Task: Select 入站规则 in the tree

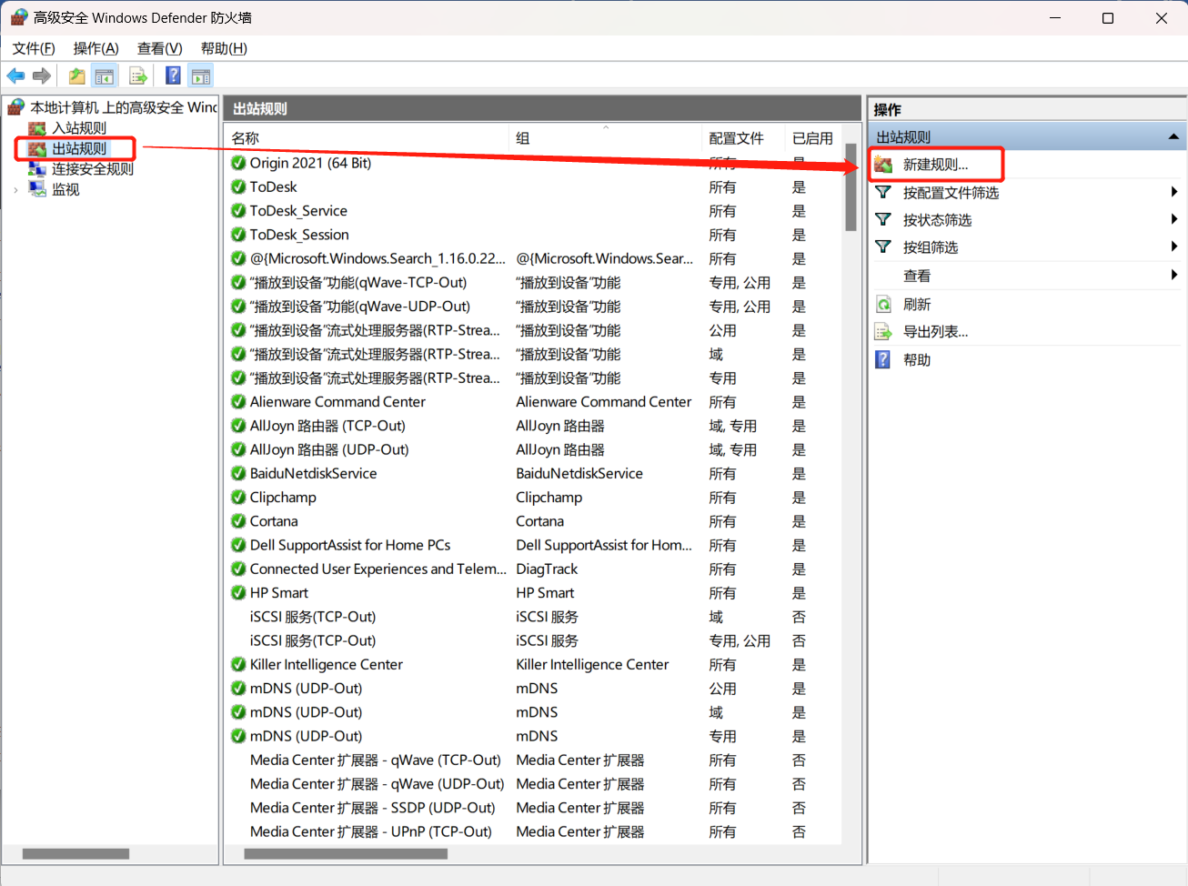Action: [x=79, y=128]
